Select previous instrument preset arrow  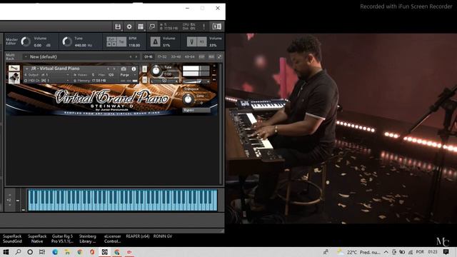[x=108, y=69]
